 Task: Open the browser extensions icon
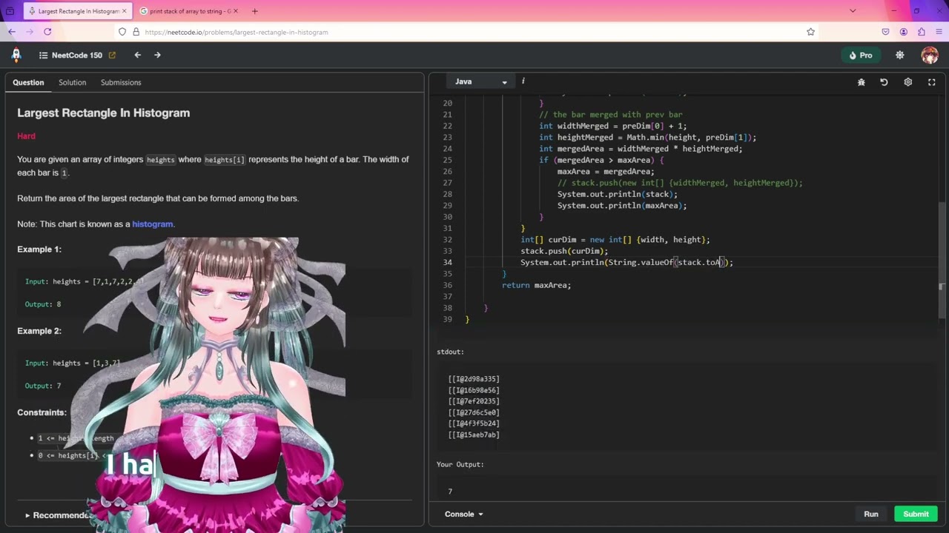tap(922, 32)
